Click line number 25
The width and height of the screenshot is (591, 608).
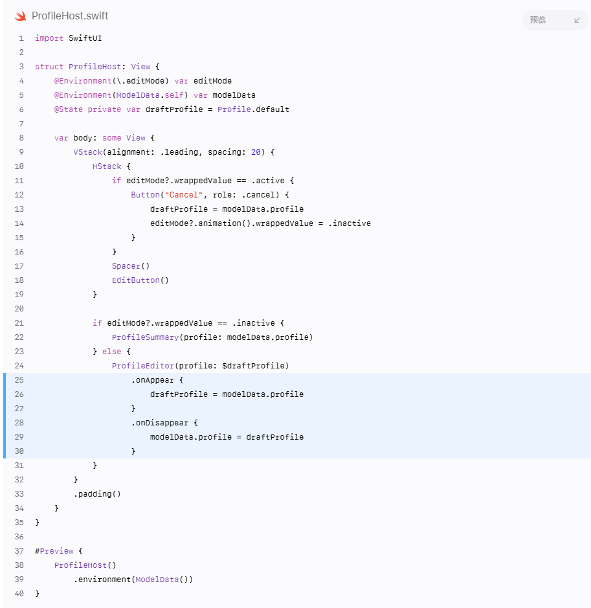tap(19, 380)
